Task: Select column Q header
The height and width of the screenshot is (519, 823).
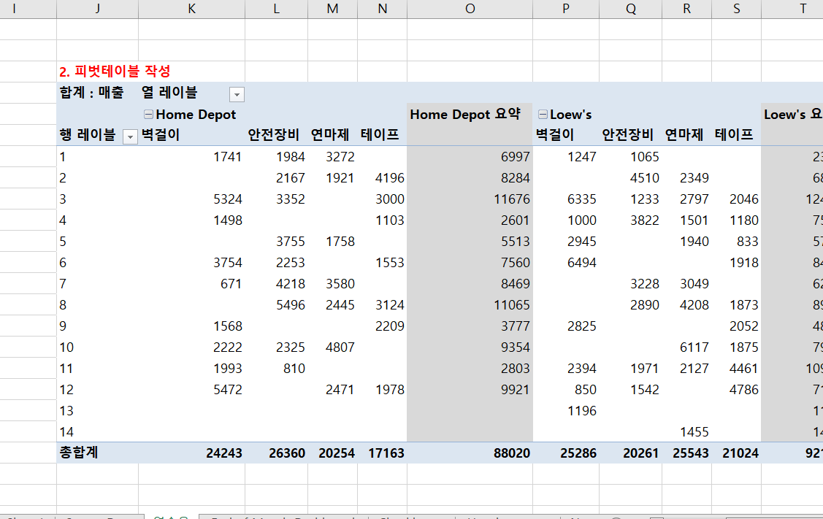Action: click(x=631, y=9)
